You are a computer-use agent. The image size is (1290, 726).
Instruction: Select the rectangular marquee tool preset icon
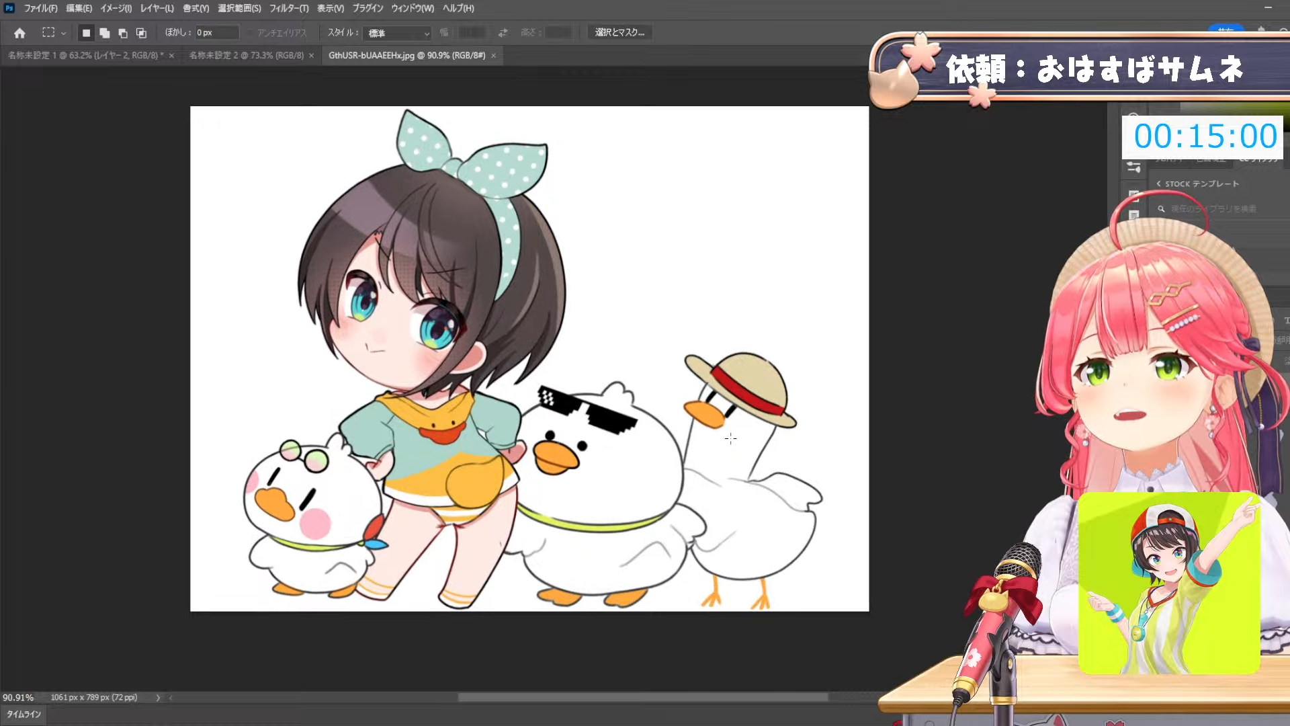48,32
